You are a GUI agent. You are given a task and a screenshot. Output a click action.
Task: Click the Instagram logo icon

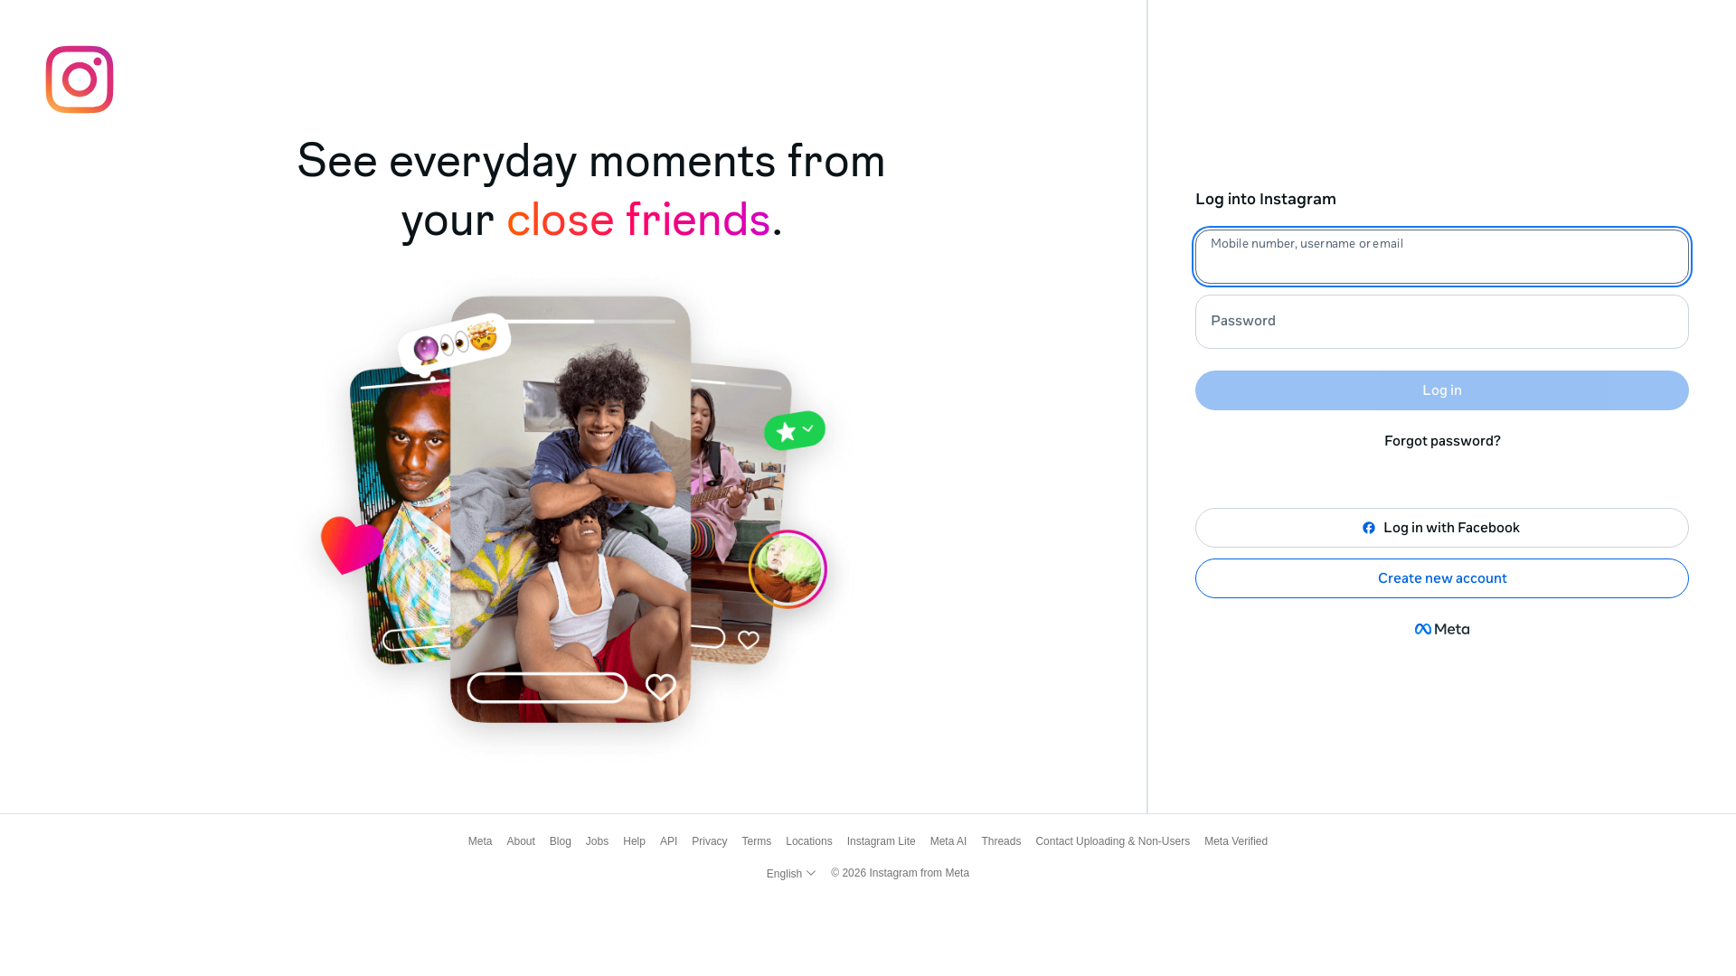coord(80,80)
